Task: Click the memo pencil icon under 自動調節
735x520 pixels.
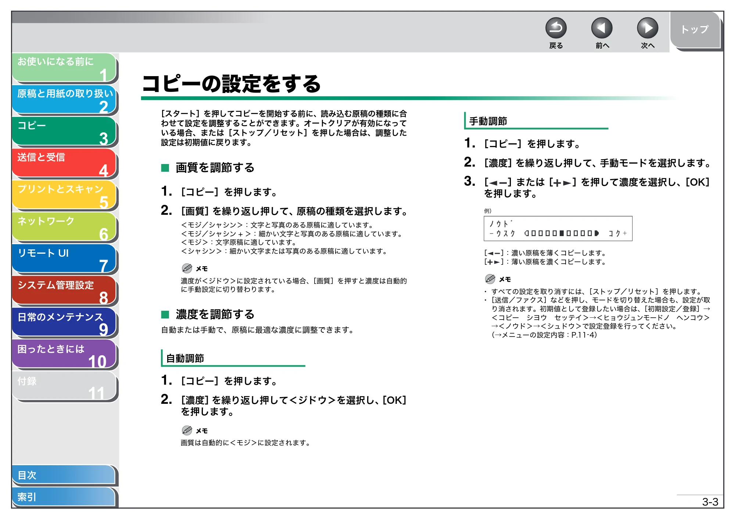Action: (187, 430)
